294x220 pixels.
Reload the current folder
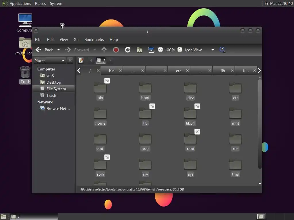click(x=128, y=50)
